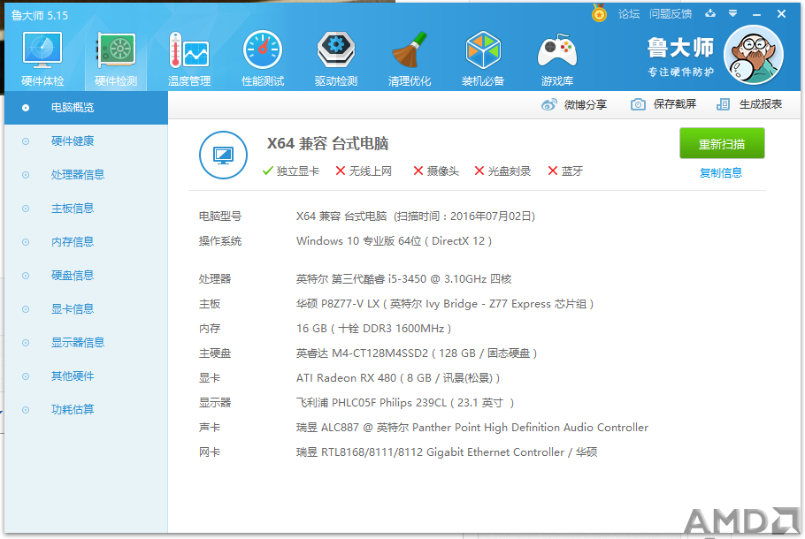
Task: Open 温度管理 temperature management
Action: pyautogui.click(x=189, y=59)
